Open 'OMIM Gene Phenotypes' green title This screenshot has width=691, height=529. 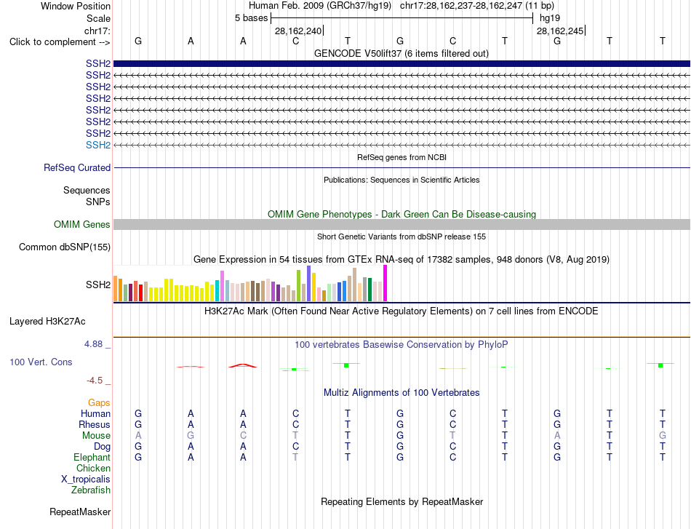point(402,214)
